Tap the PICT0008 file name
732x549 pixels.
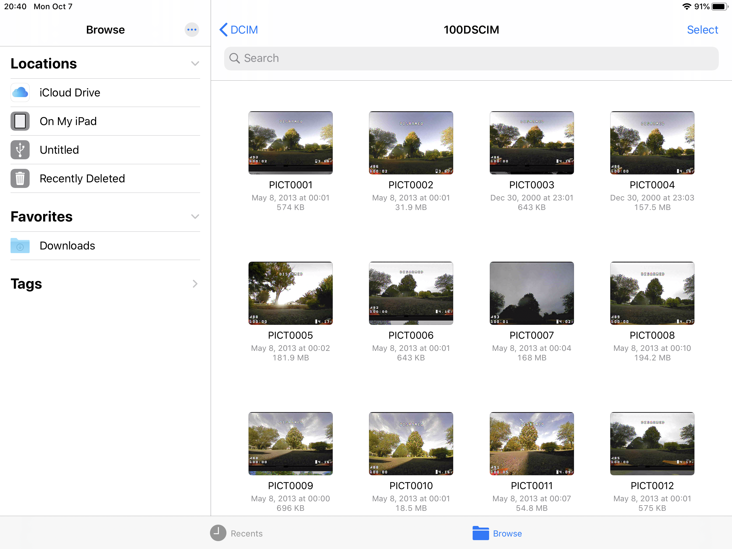(x=652, y=335)
